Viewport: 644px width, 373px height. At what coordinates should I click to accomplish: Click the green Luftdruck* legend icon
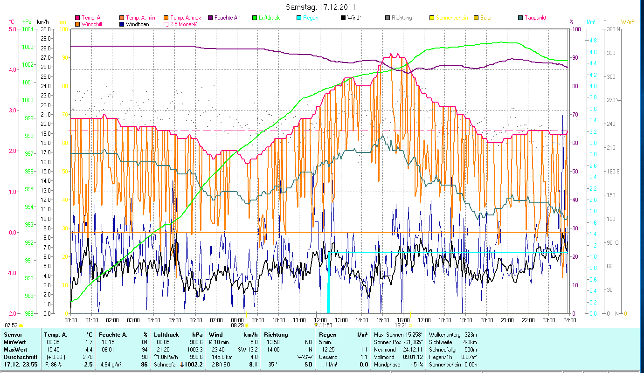(x=255, y=18)
